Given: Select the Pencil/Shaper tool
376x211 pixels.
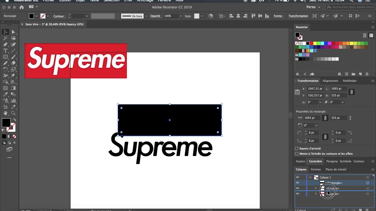Looking at the screenshot, I should (5, 63).
